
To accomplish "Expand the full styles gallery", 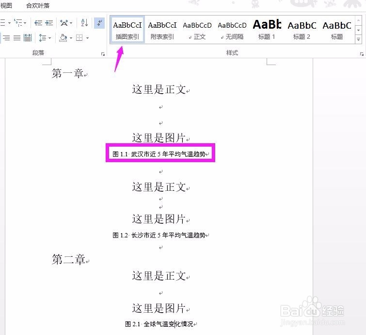I will coord(359,39).
